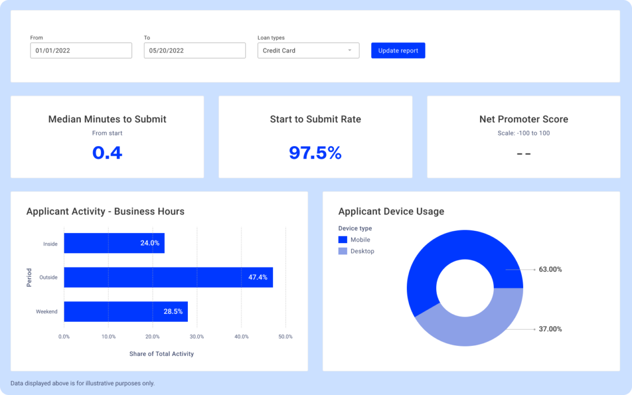Select the From date field showing 01/01/2022
This screenshot has height=395, width=632.
pos(81,50)
